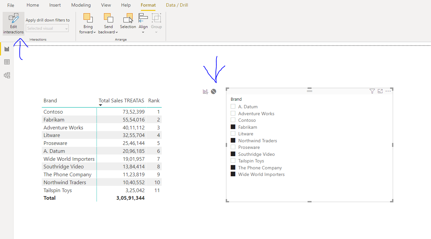431x239 pixels.
Task: Open More options on the Brand slicer
Action: pyautogui.click(x=388, y=91)
